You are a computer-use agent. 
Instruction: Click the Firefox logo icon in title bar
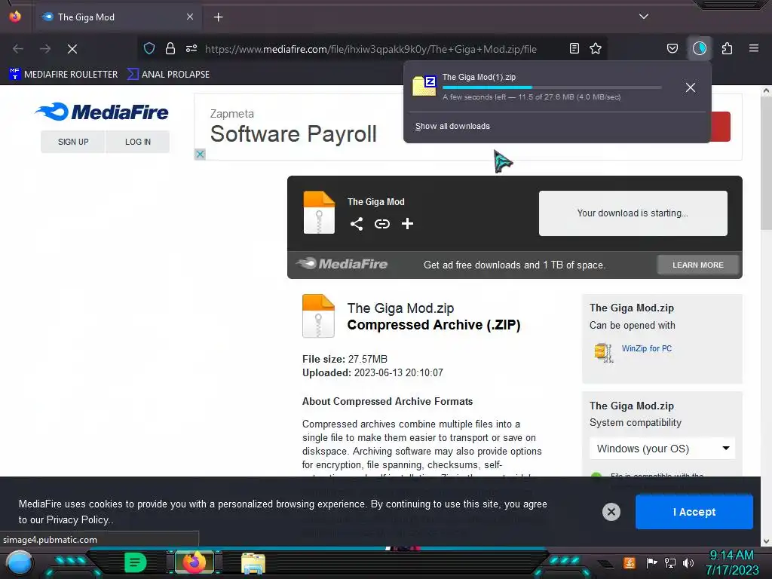[15, 17]
